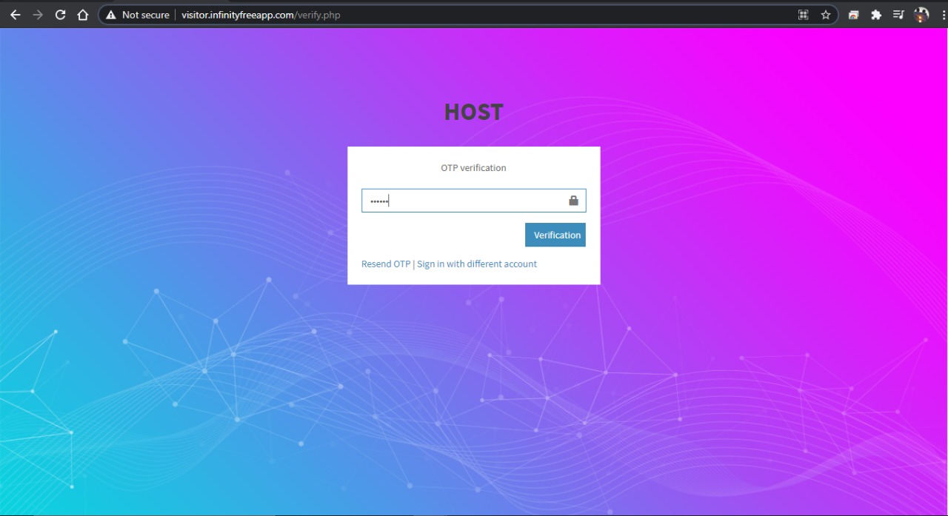
Task: Click the HOST heading
Action: click(474, 113)
